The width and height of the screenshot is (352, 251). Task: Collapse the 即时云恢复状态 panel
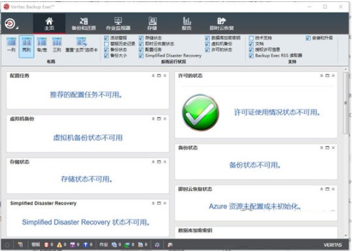click(x=321, y=190)
